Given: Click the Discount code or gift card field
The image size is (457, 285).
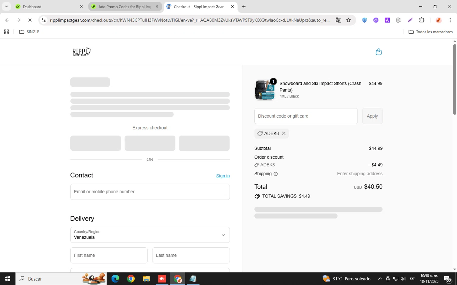Looking at the screenshot, I should click(306, 116).
